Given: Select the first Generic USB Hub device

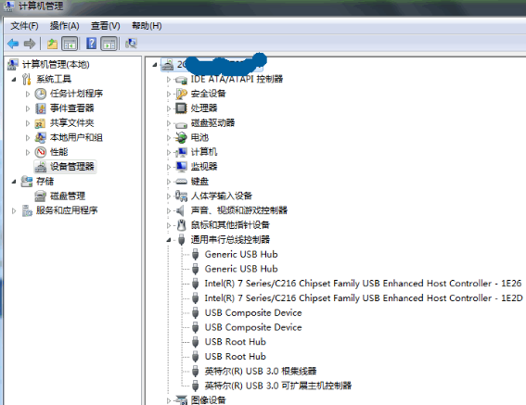Looking at the screenshot, I should point(241,255).
